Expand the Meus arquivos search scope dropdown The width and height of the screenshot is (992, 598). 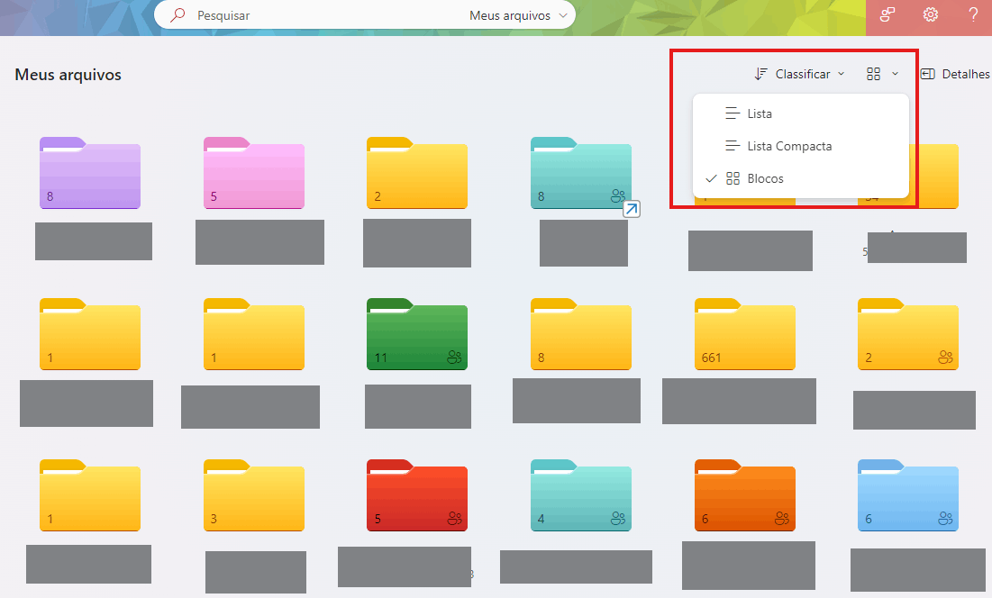[x=518, y=15]
